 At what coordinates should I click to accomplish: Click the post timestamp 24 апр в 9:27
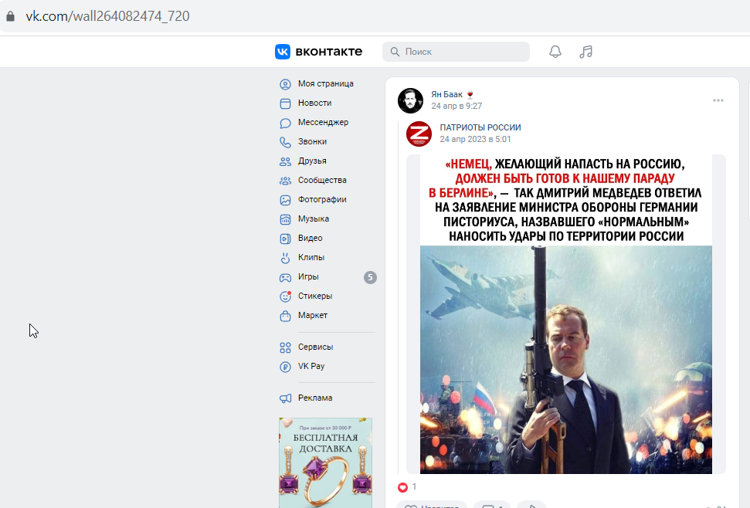pyautogui.click(x=456, y=106)
